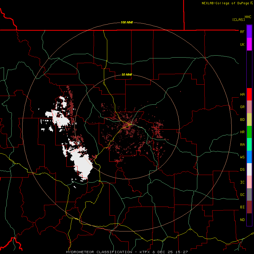Click the DS white legend swatch
254x254 pixels.
tap(249, 169)
